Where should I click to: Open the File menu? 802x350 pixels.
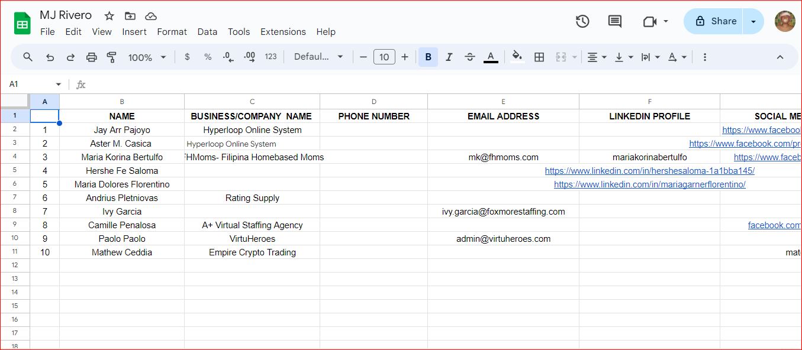(47, 32)
